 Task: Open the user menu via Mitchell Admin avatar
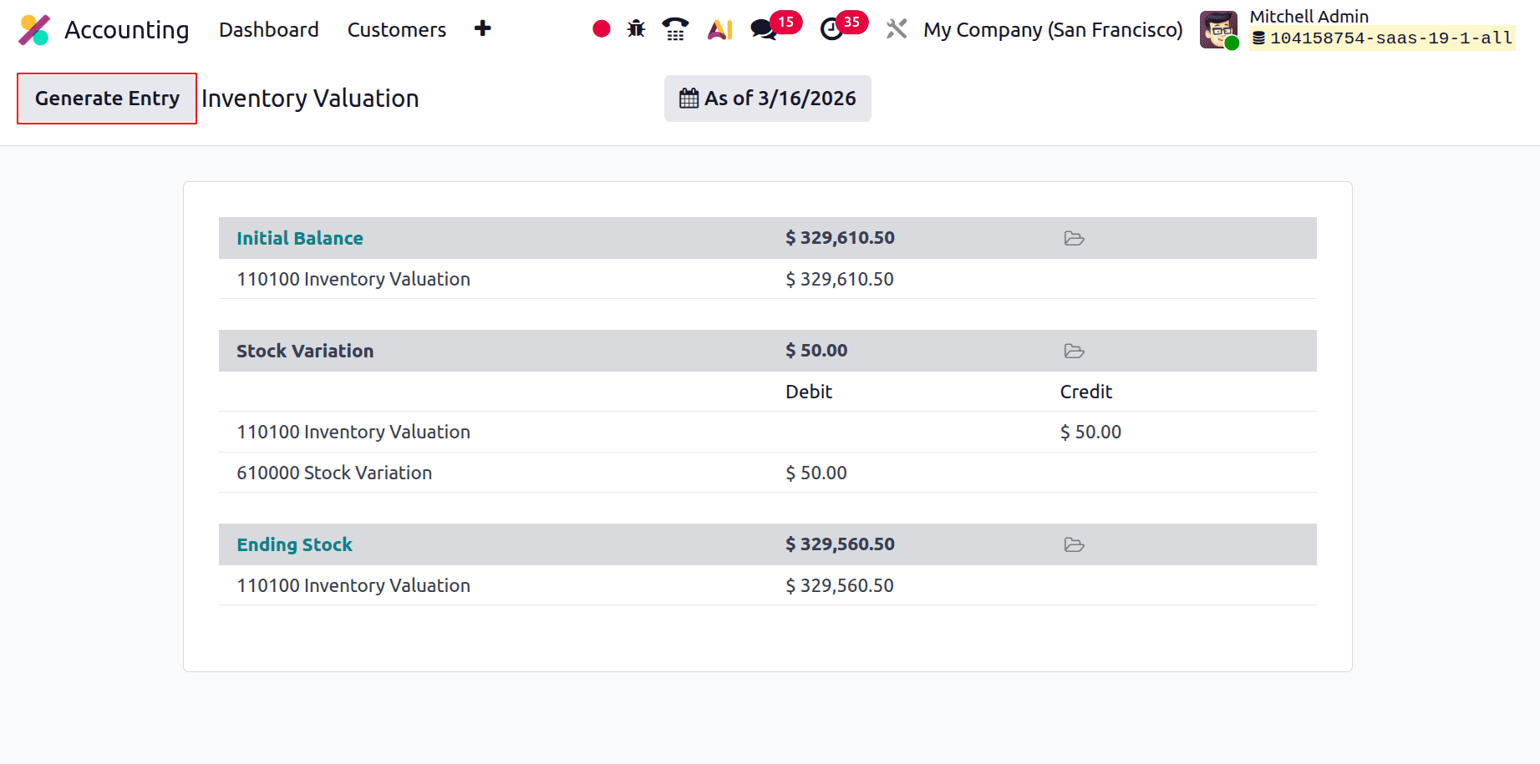pyautogui.click(x=1218, y=28)
